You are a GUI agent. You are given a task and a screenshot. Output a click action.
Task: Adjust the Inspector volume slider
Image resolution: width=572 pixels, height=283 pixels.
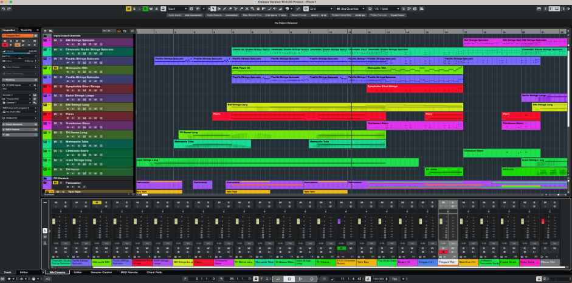[19, 53]
